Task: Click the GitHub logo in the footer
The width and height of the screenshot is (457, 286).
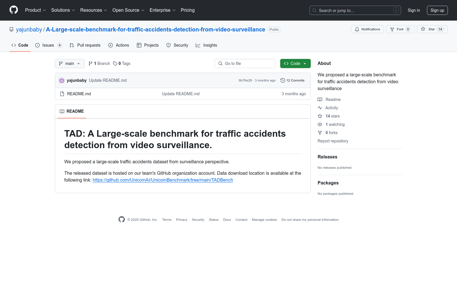Action: pos(122,219)
